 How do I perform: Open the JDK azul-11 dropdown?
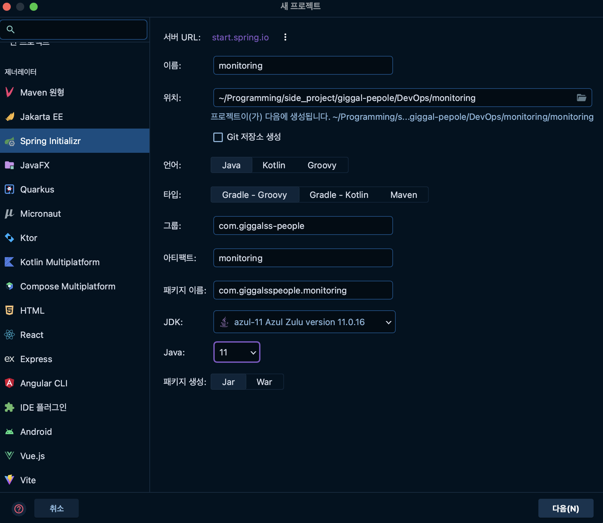(x=304, y=322)
